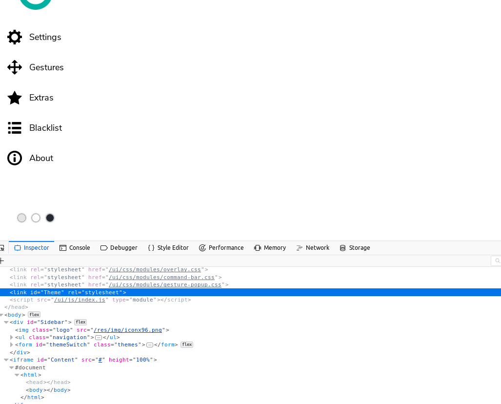This screenshot has width=501, height=404.
Task: Activate the element picker in DevTools
Action: (3, 247)
